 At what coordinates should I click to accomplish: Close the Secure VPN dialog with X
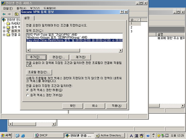pos(126,12)
